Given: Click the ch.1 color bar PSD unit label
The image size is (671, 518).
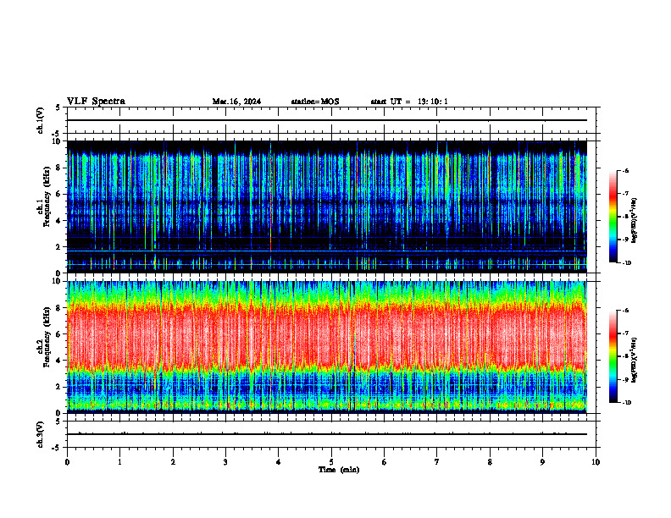Looking at the screenshot, I should (x=635, y=221).
